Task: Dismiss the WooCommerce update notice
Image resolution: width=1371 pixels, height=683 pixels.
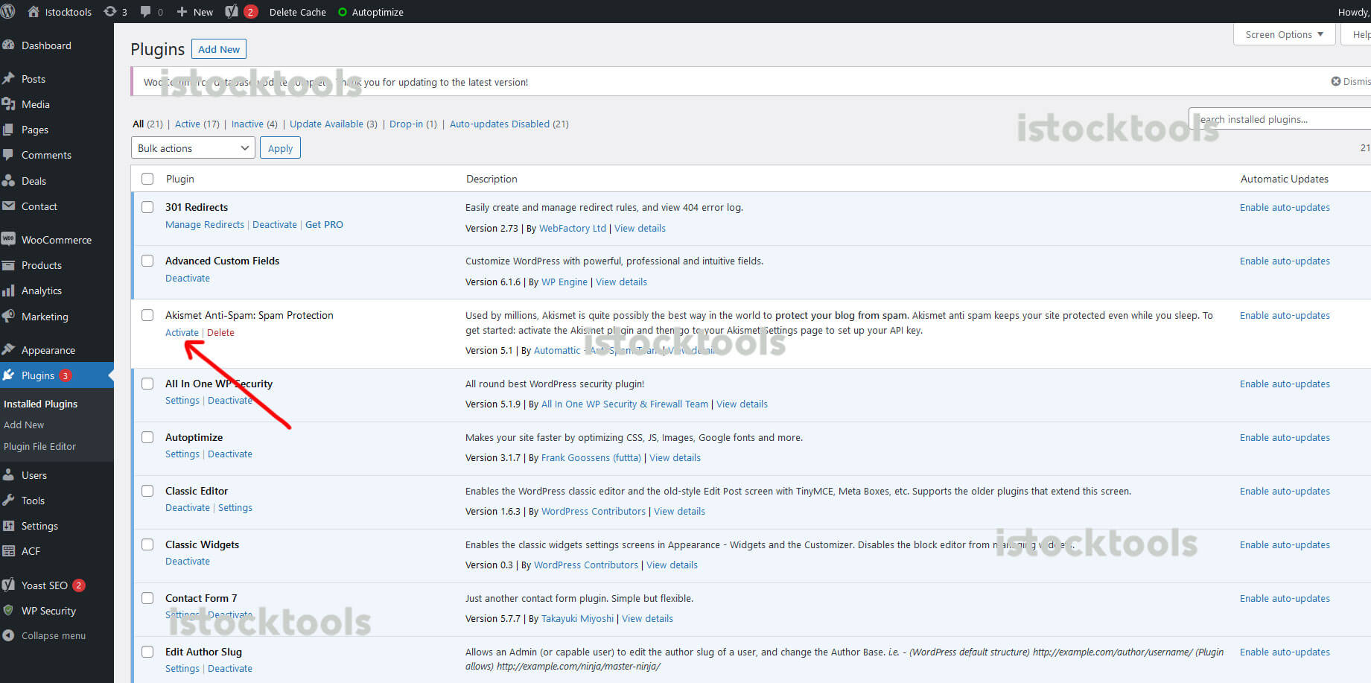Action: click(x=1350, y=81)
